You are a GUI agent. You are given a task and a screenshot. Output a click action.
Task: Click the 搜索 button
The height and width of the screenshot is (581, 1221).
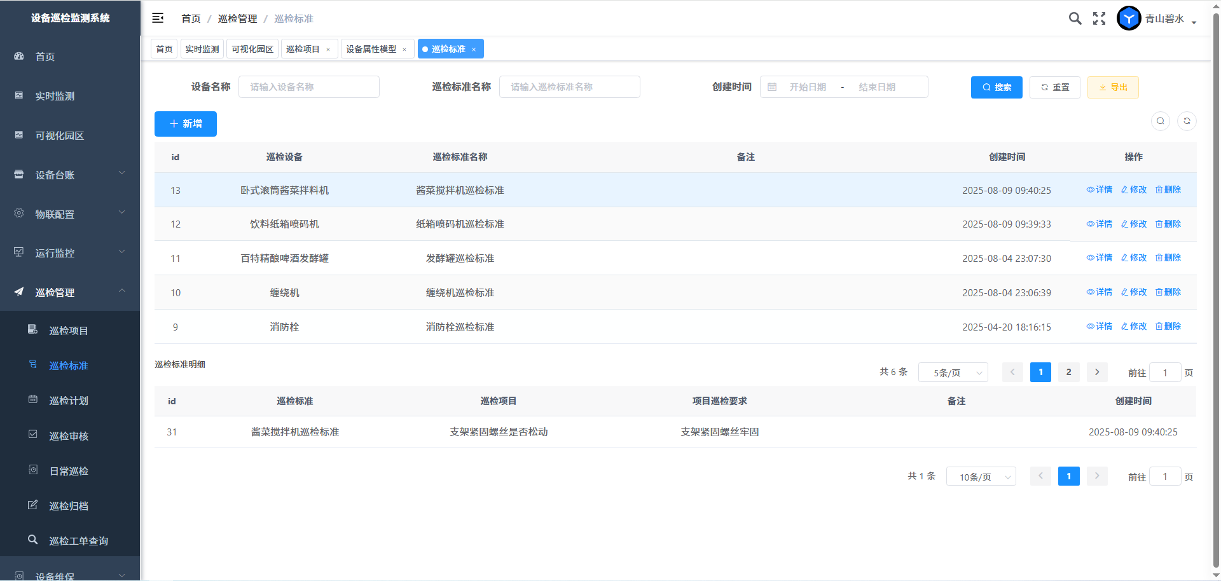click(x=997, y=87)
